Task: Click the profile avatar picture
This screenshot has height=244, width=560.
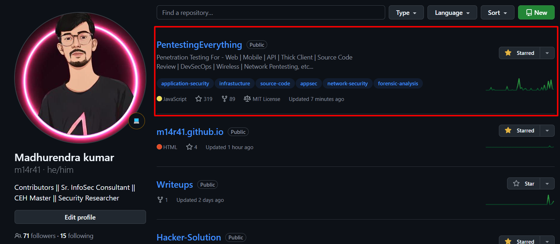Action: 80,78
